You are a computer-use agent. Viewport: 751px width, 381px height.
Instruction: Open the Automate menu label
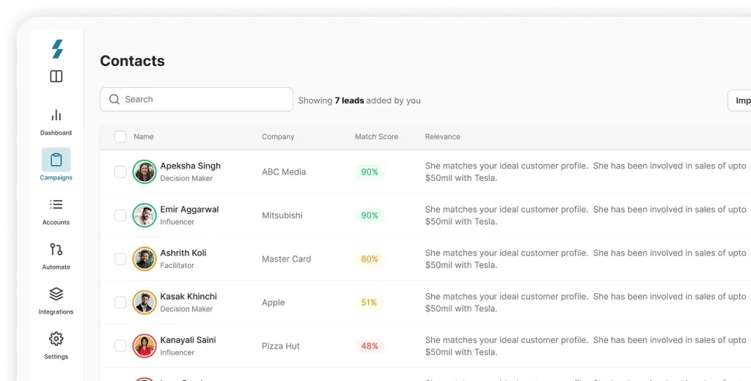[56, 267]
